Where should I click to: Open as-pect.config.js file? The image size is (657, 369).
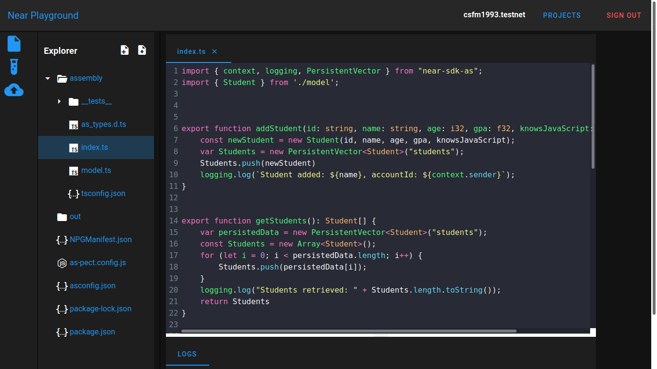98,263
